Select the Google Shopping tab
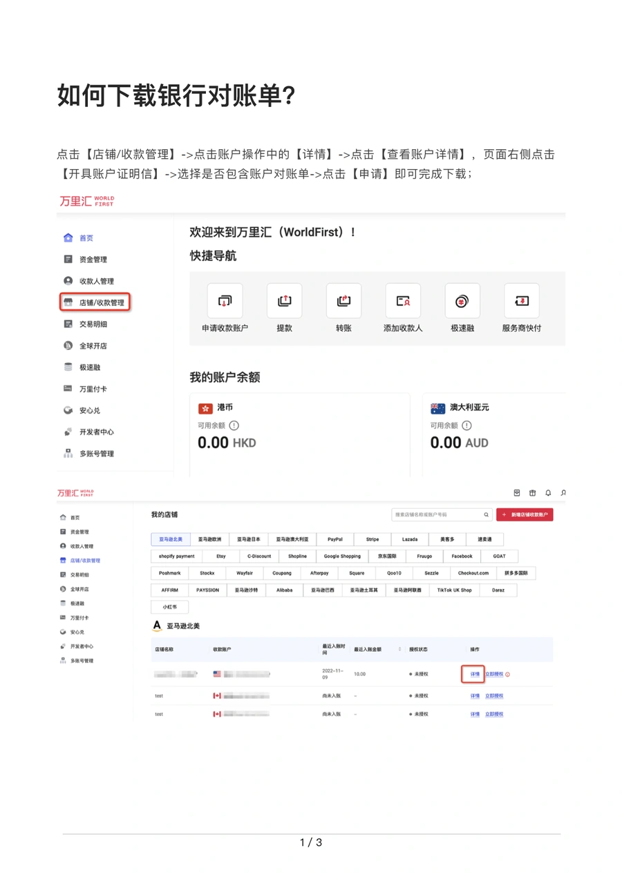The height and width of the screenshot is (879, 622). pos(342,556)
